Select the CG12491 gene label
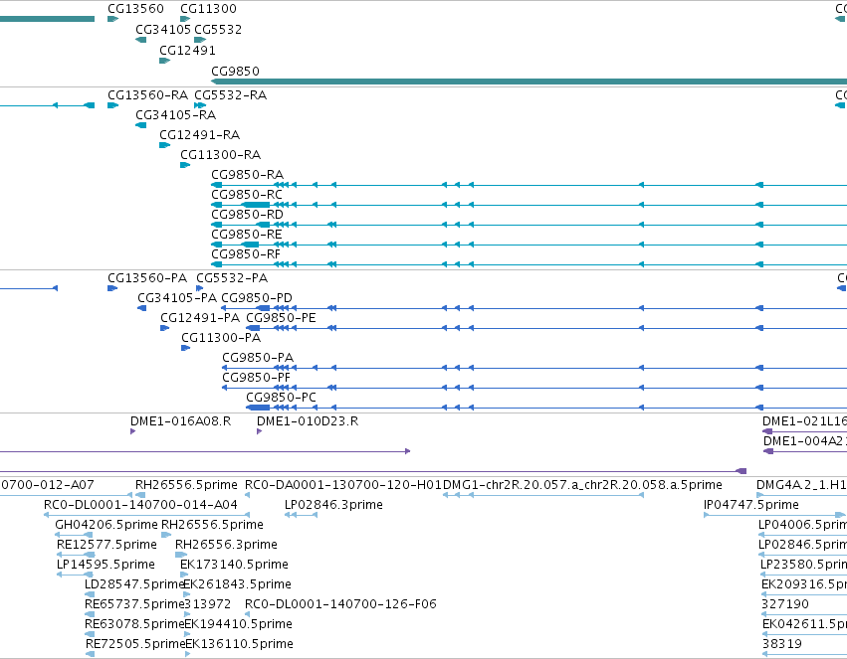847x659 pixels. pos(187,51)
